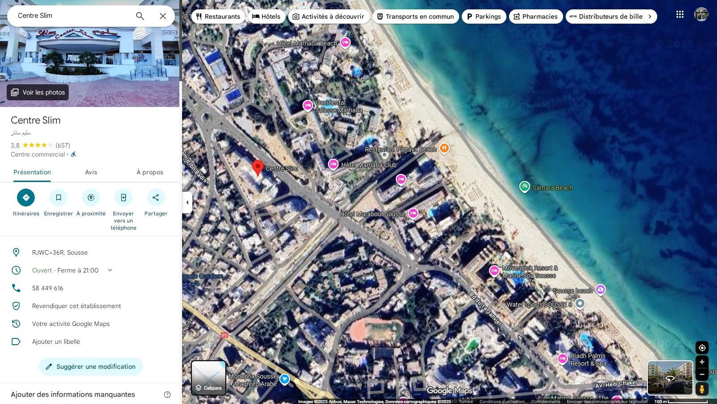The width and height of the screenshot is (717, 404).
Task: Switch to the Avis tab
Action: 91,172
